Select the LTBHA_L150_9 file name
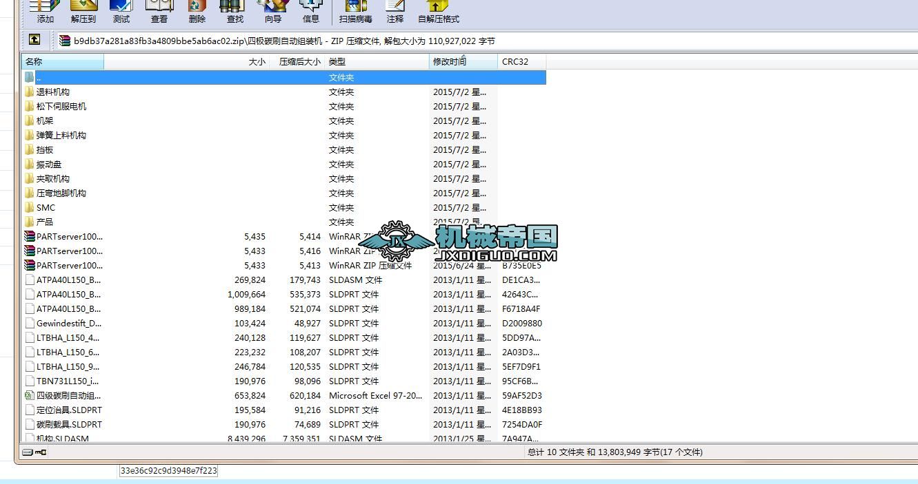The width and height of the screenshot is (918, 484). [68, 366]
